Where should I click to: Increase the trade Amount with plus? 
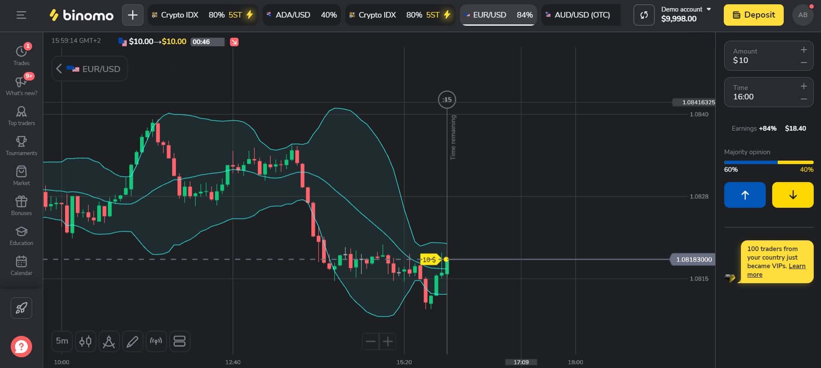pos(803,50)
